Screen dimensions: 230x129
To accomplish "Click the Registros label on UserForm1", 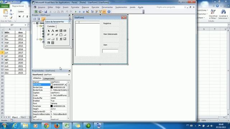I will [x=107, y=23].
